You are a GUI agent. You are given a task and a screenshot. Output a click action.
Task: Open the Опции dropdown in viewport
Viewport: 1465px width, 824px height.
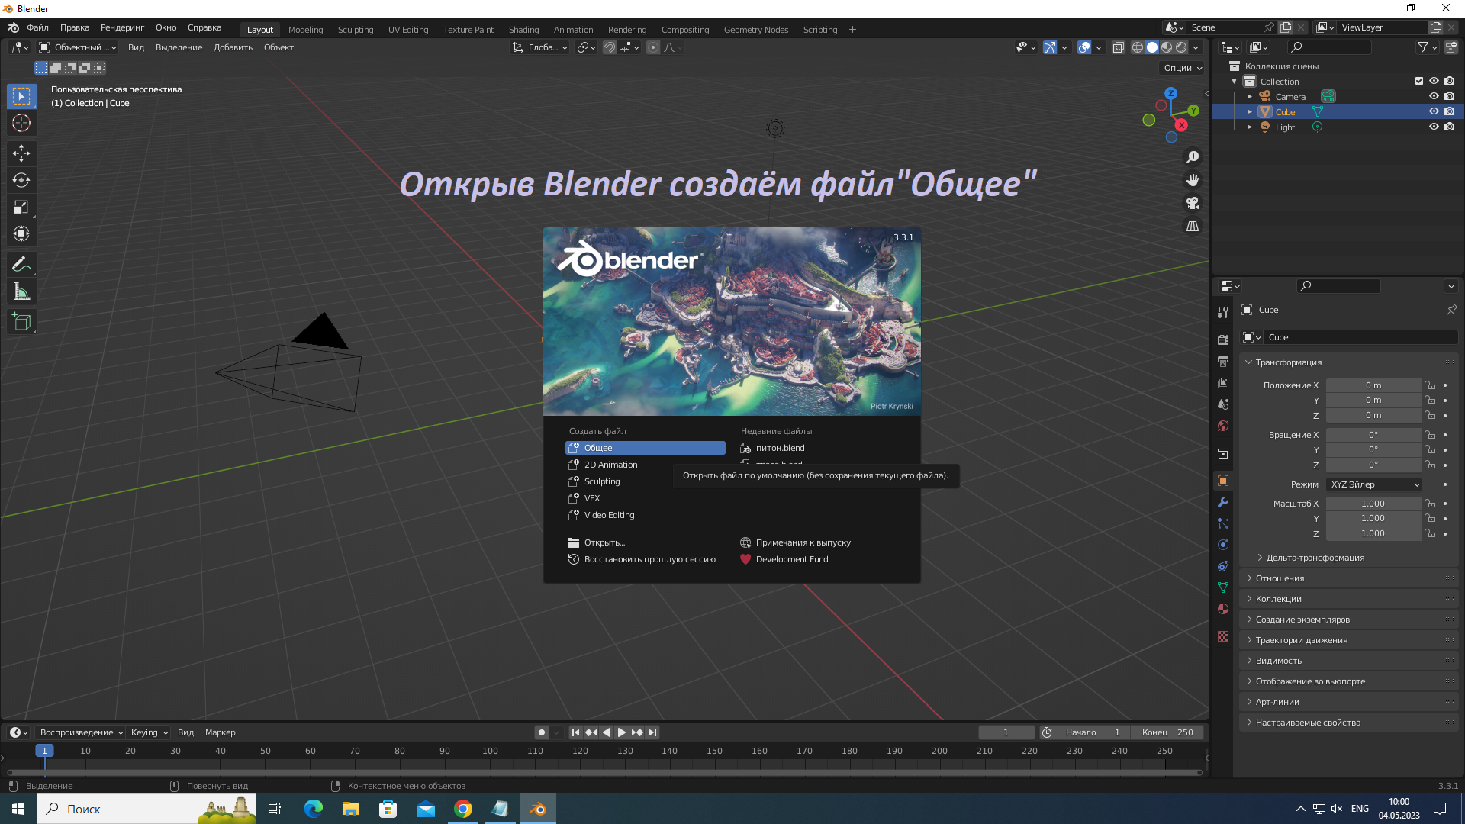[1182, 68]
